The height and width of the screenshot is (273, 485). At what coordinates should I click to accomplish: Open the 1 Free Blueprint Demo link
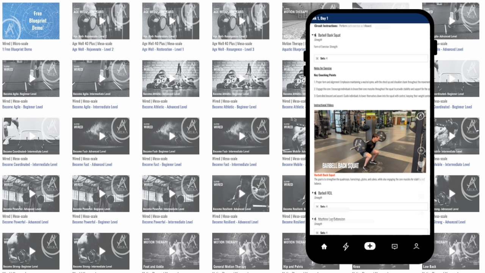click(x=17, y=49)
